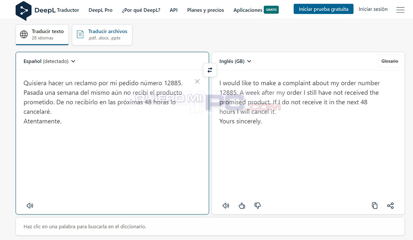
Task: Click the word "received" in translation
Action: click(357, 92)
